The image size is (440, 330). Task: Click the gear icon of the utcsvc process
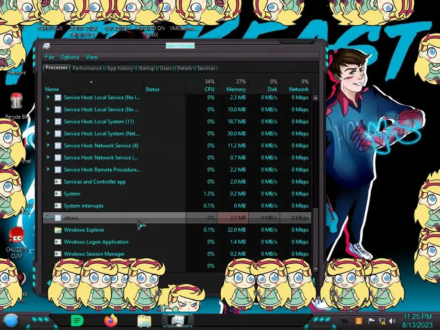click(x=58, y=218)
